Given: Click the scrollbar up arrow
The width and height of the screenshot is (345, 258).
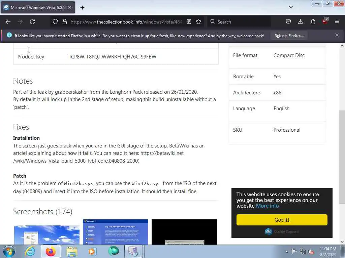Looking at the screenshot, I should click(342, 46).
